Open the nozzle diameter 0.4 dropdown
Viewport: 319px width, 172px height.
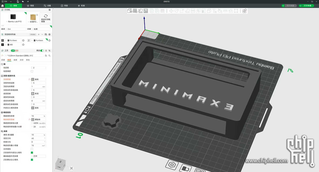(x=16, y=29)
